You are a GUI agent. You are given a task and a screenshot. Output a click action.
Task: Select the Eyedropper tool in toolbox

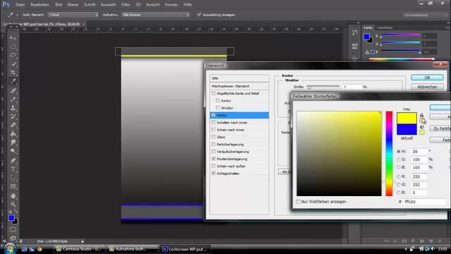tap(13, 81)
